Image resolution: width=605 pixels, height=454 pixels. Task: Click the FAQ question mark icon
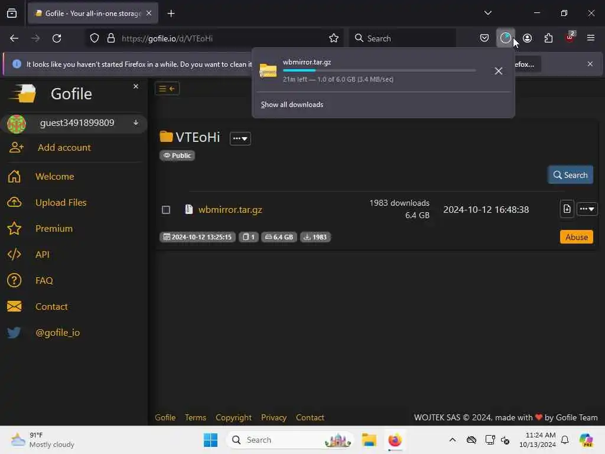click(x=14, y=280)
